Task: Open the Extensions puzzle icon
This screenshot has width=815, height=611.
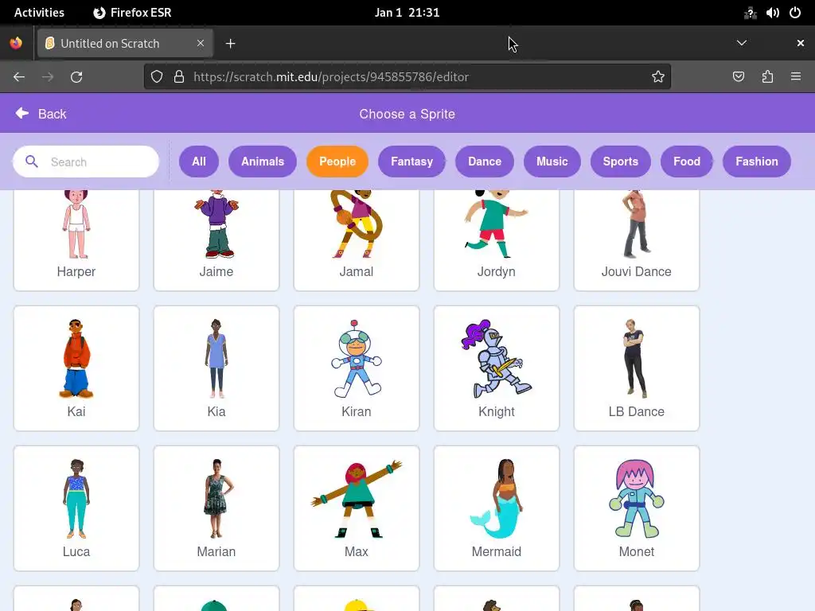Action: point(767,77)
